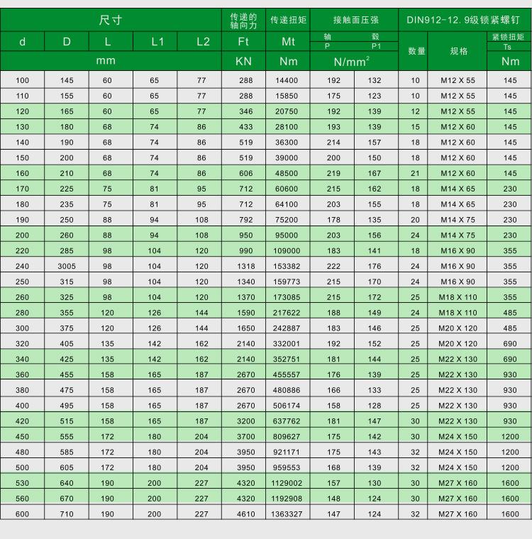The width and height of the screenshot is (532, 539).
Task: Click torque value 637762
Action: 287,421
